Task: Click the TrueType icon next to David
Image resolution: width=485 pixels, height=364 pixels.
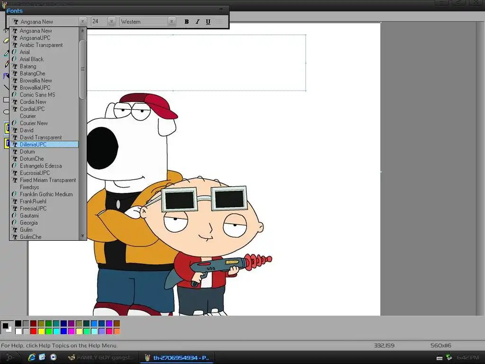Action: 15,130
